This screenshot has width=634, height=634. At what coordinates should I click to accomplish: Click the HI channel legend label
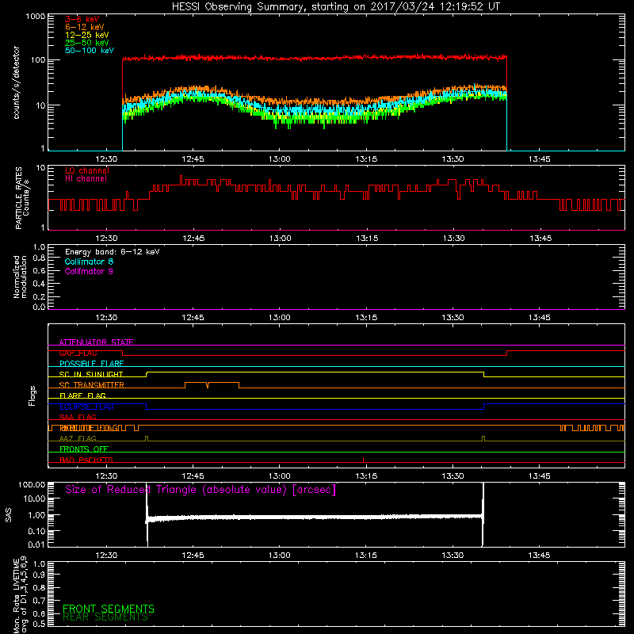tap(86, 179)
